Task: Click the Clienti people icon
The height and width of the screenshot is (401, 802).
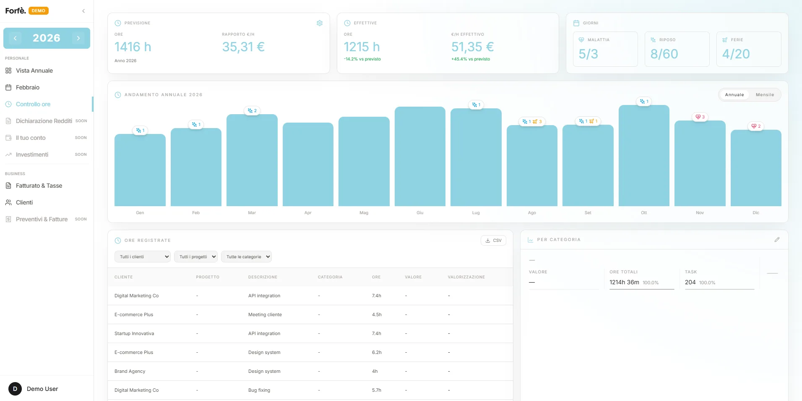Action: pos(8,202)
